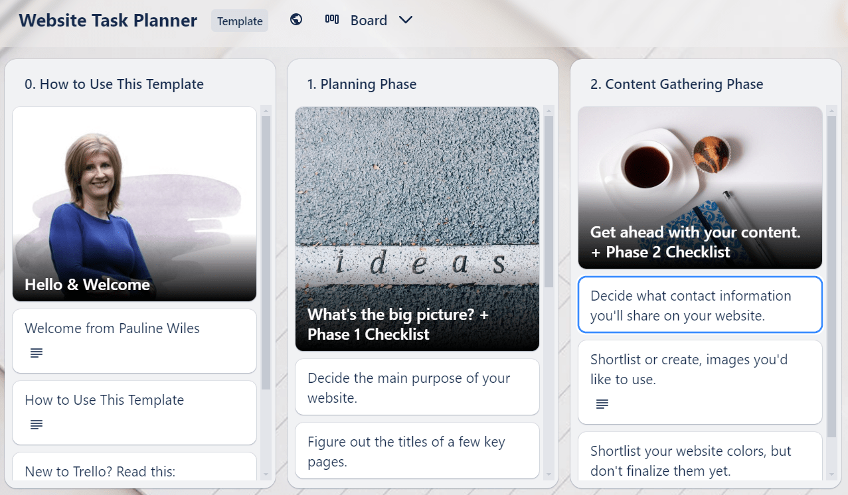Click the Template badge
Image resolution: width=848 pixels, height=495 pixels.
[x=240, y=21]
